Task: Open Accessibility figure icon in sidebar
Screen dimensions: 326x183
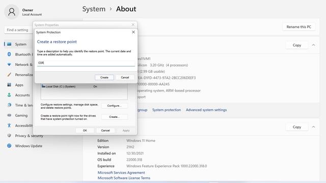Action: click(x=9, y=126)
